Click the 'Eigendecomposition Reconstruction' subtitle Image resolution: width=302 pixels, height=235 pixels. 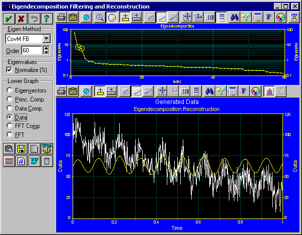point(177,109)
